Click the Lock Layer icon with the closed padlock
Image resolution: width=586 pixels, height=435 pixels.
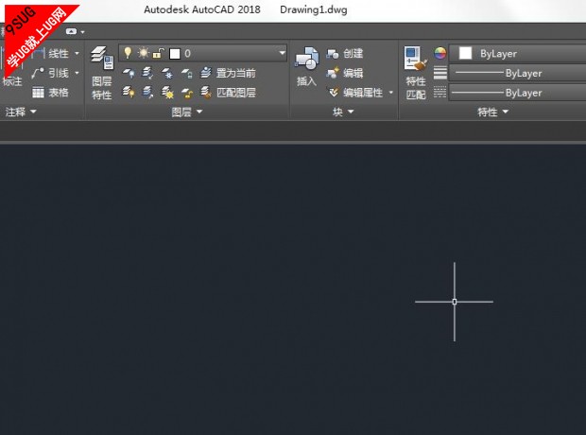[x=187, y=73]
